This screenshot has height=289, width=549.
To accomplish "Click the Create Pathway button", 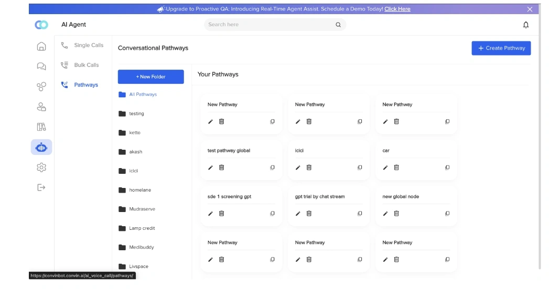I will pos(501,48).
